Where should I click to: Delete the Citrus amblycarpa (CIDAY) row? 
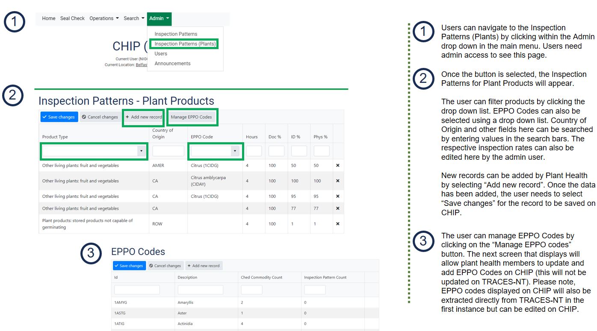click(x=338, y=181)
